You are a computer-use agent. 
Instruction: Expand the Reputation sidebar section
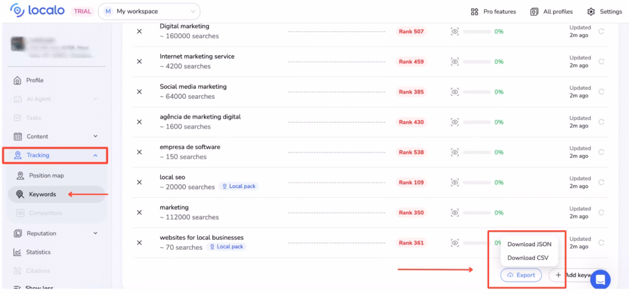pyautogui.click(x=95, y=233)
